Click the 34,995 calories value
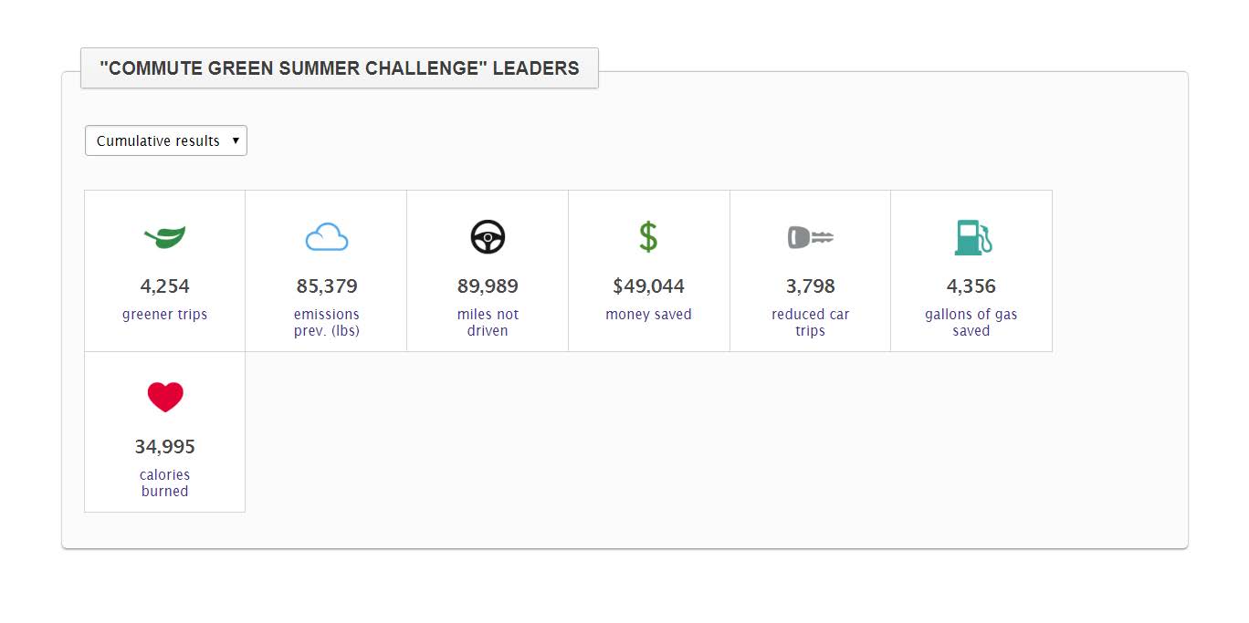This screenshot has width=1249, height=623. point(165,447)
